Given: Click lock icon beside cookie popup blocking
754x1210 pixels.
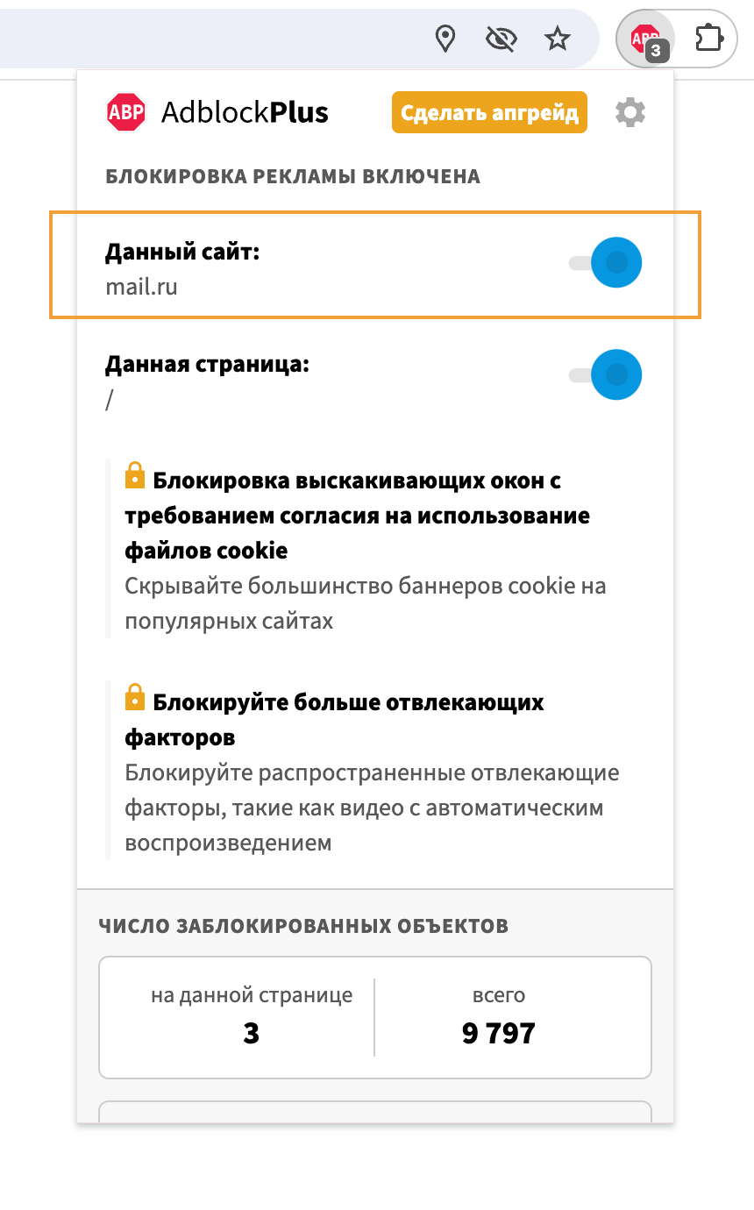Looking at the screenshot, I should tap(135, 475).
